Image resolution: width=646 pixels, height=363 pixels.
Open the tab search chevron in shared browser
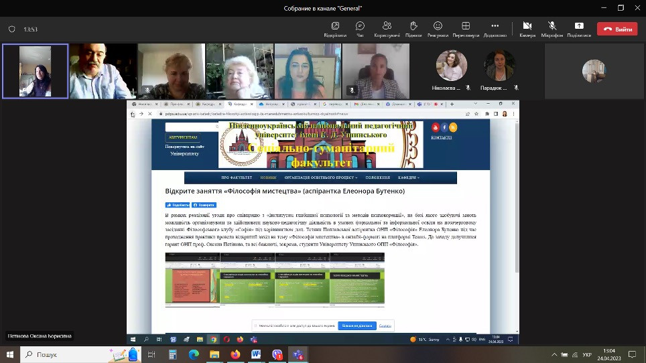(475, 104)
